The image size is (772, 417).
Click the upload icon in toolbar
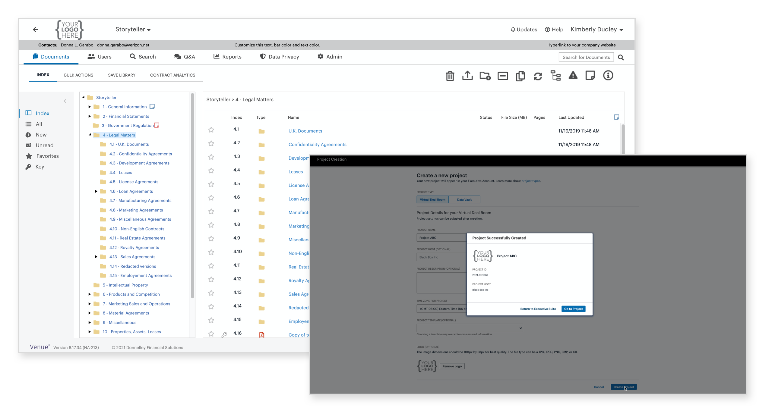click(x=467, y=76)
